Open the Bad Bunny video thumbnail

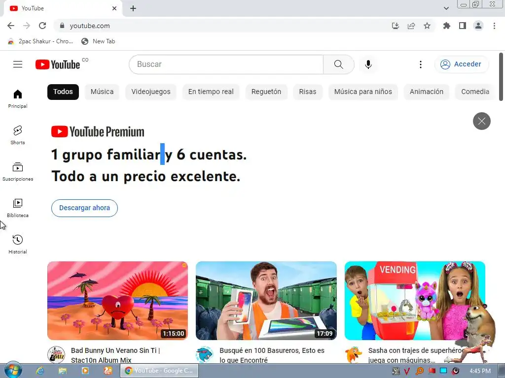[x=117, y=301]
